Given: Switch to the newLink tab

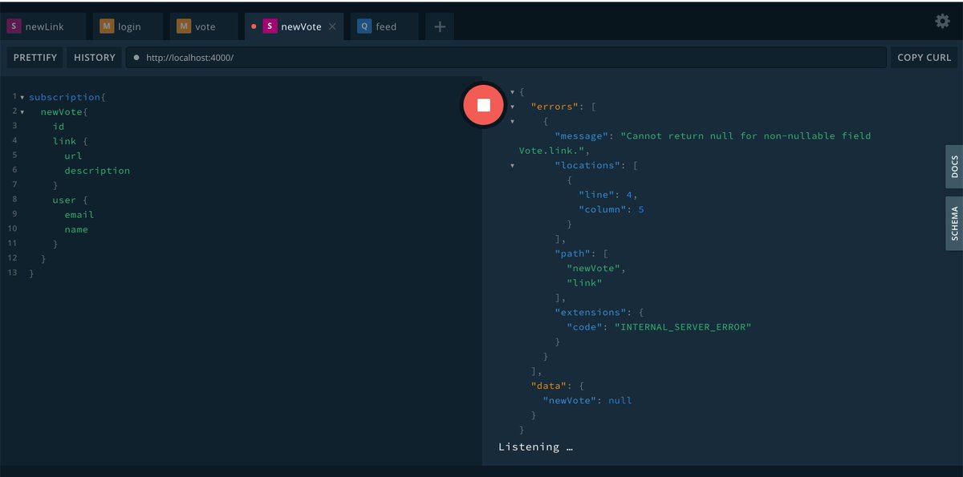Looking at the screenshot, I should coord(43,26).
